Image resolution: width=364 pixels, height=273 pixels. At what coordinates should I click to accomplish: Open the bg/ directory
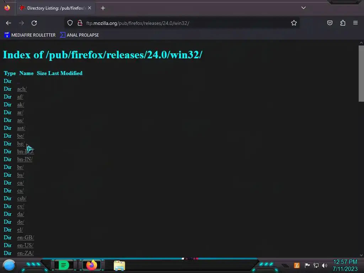[21, 144]
